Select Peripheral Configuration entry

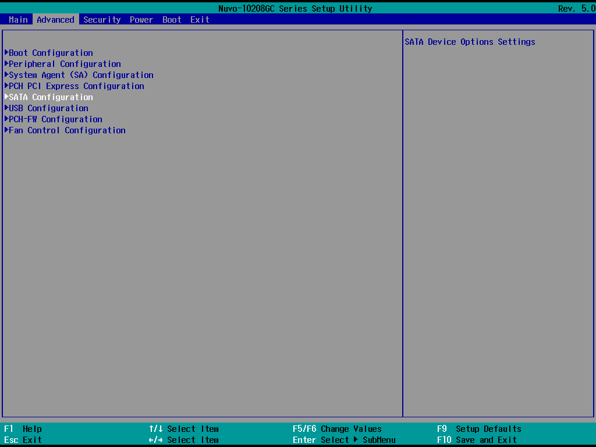tap(65, 64)
